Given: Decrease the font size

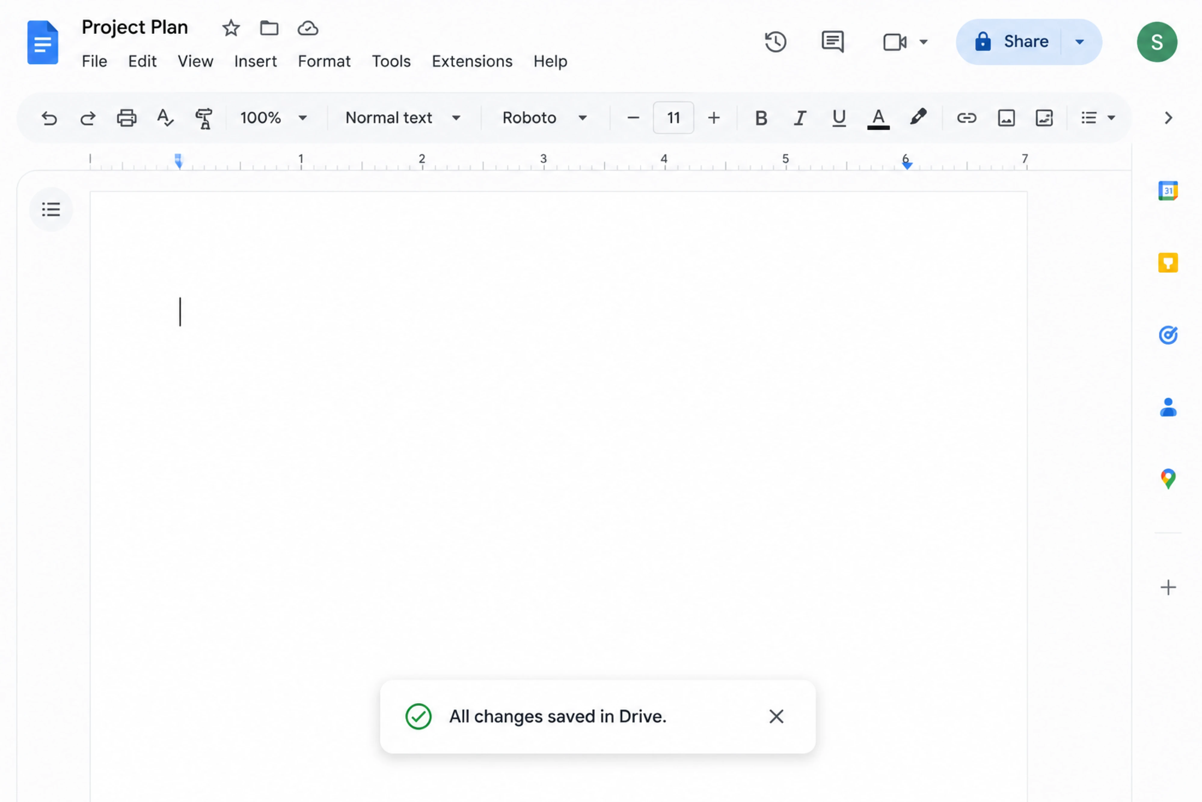Looking at the screenshot, I should tap(633, 118).
